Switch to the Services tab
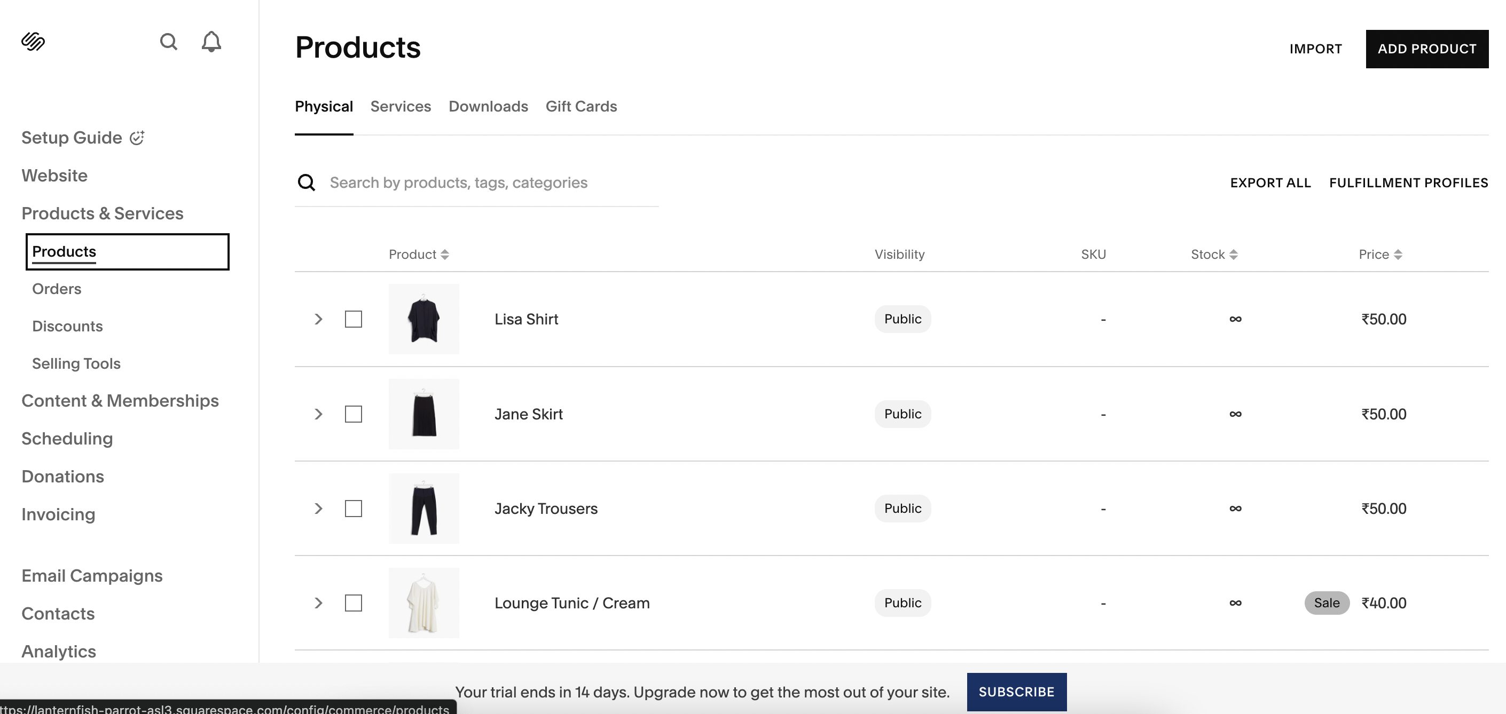Screen dimensions: 1506x714 click(401, 106)
